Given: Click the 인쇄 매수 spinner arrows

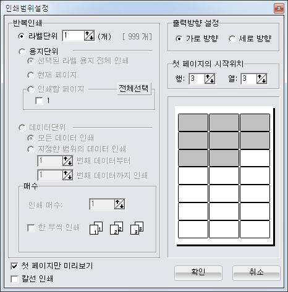Looking at the screenshot, I should (119, 204).
